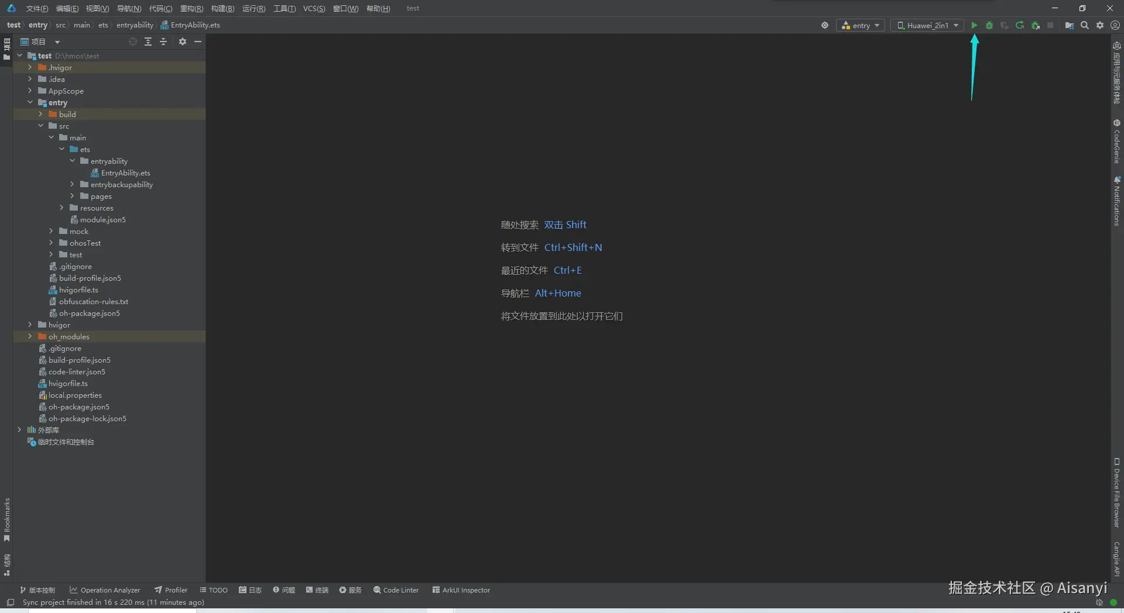Toggle tool window quick access icon in status bar
Viewport: 1124px width, 613px height.
11,602
